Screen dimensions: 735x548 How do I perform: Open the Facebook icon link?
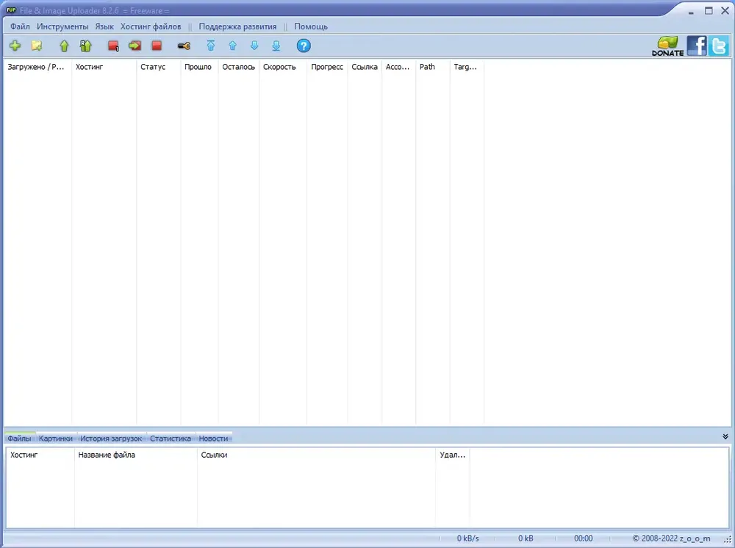click(697, 46)
